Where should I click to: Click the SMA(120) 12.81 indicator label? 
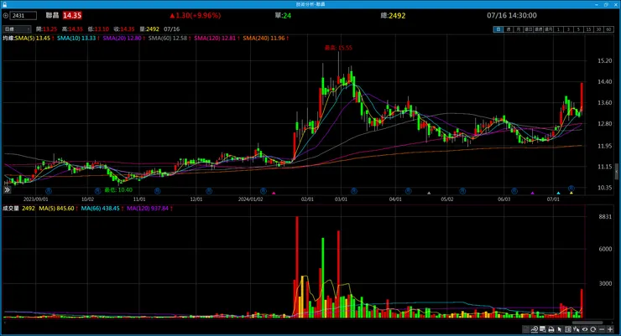click(x=215, y=38)
